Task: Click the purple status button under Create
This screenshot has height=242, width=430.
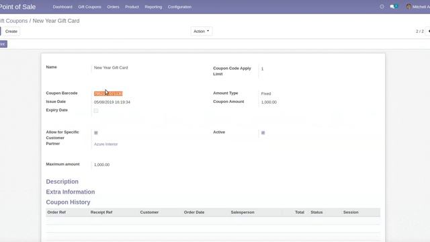Action: click(x=3, y=44)
